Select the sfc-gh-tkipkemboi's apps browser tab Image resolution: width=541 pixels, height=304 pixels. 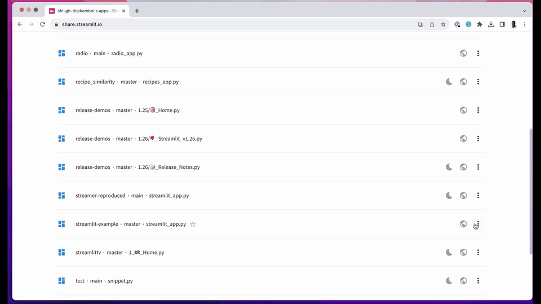(x=85, y=11)
